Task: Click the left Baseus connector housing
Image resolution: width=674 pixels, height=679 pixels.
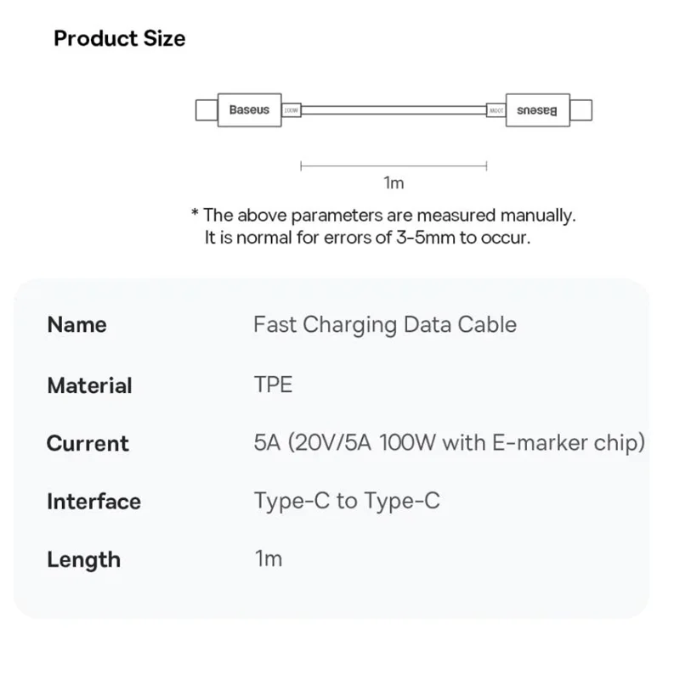Action: tap(249, 110)
